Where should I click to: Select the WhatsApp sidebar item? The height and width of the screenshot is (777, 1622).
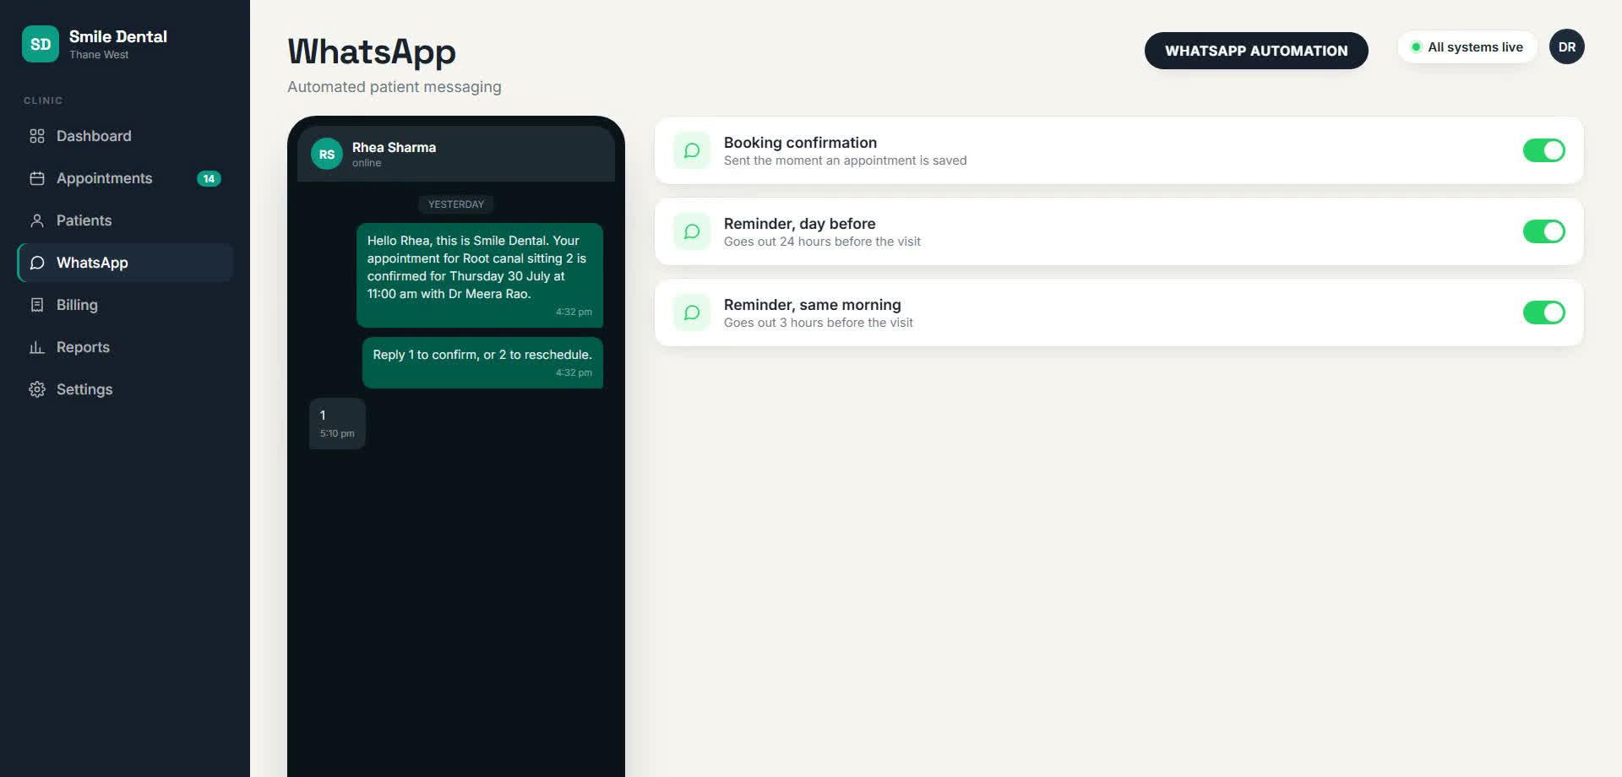(x=125, y=263)
